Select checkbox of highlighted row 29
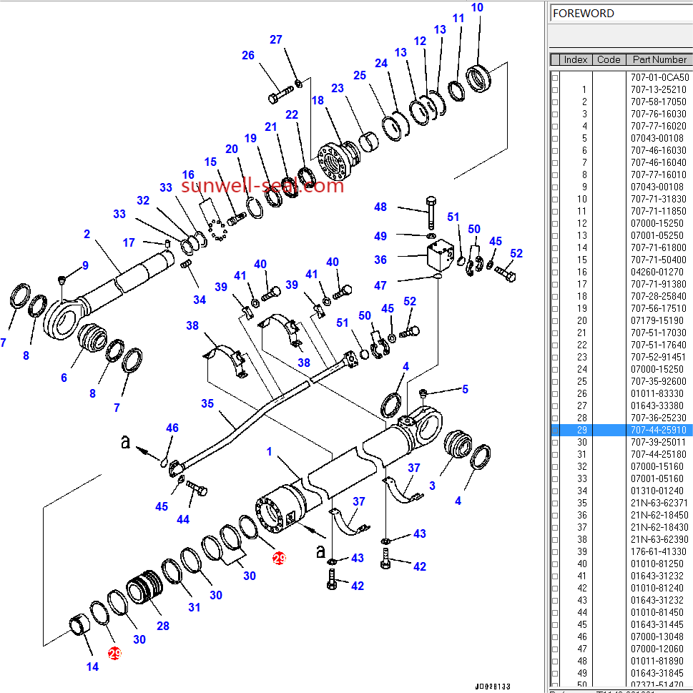Image resolution: width=693 pixels, height=693 pixels. click(555, 430)
